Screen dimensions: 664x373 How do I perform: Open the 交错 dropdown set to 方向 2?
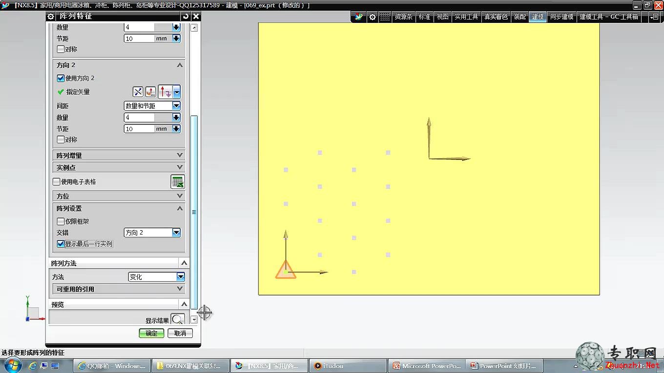pos(152,233)
